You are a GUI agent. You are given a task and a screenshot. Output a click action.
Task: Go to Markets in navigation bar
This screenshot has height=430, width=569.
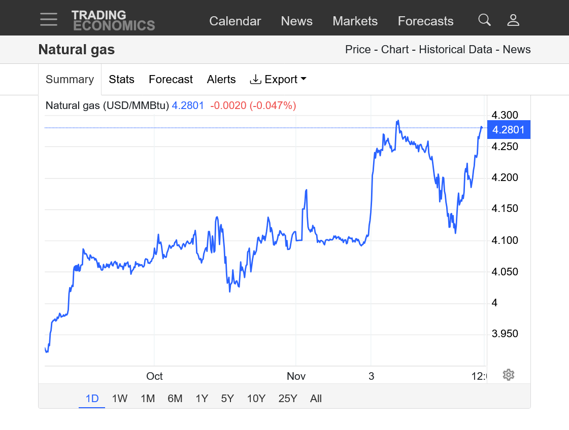355,21
